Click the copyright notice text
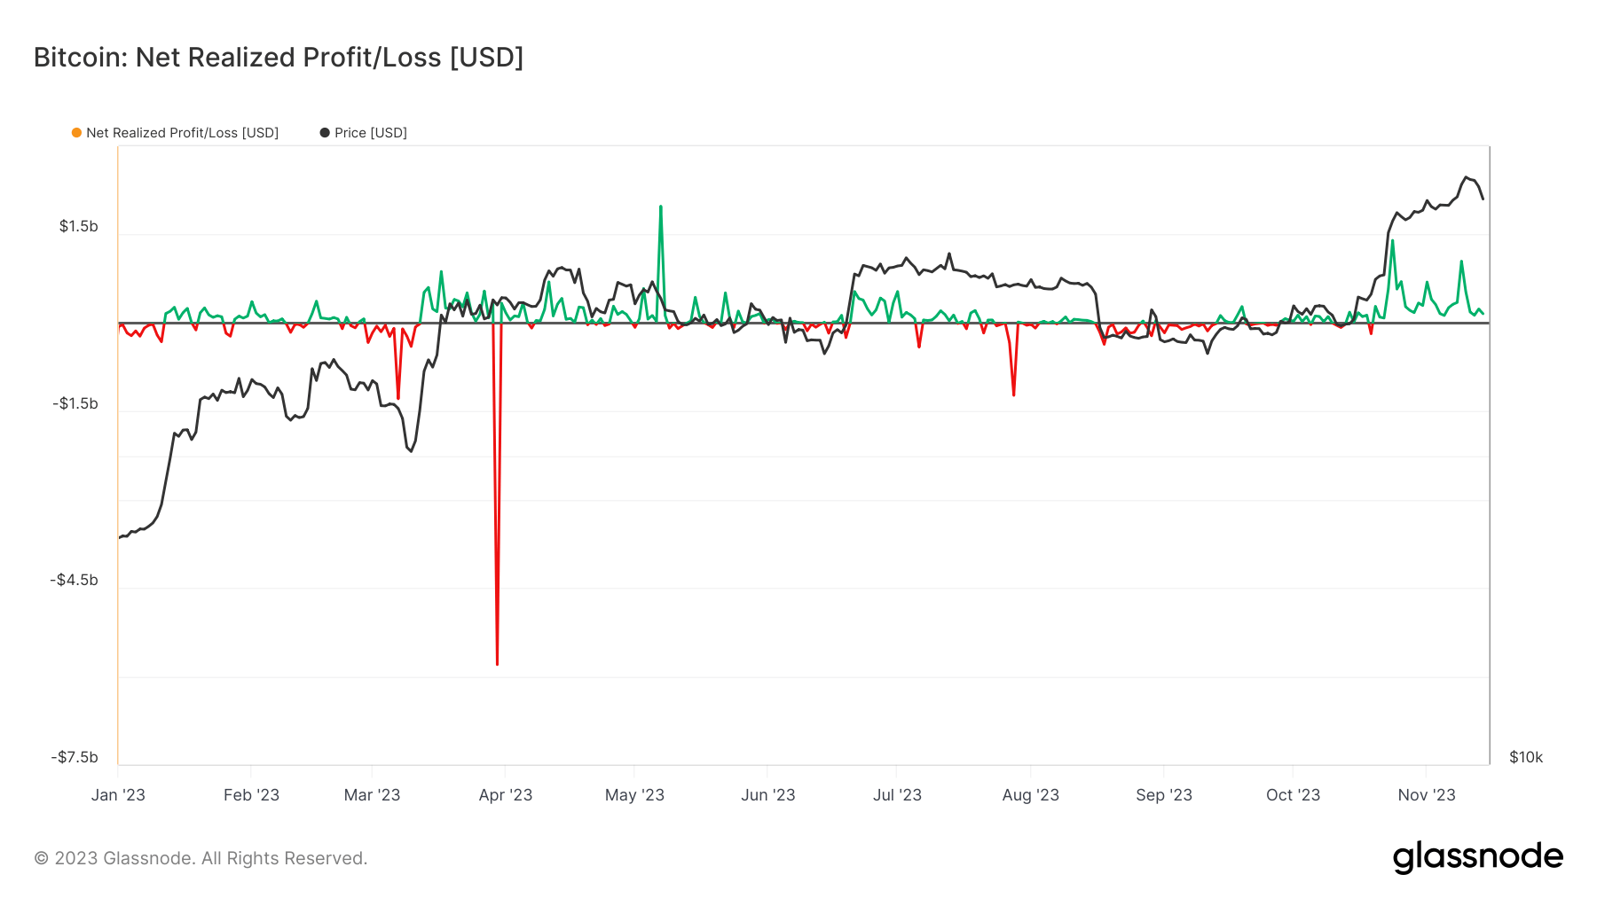The image size is (1597, 898). (201, 858)
